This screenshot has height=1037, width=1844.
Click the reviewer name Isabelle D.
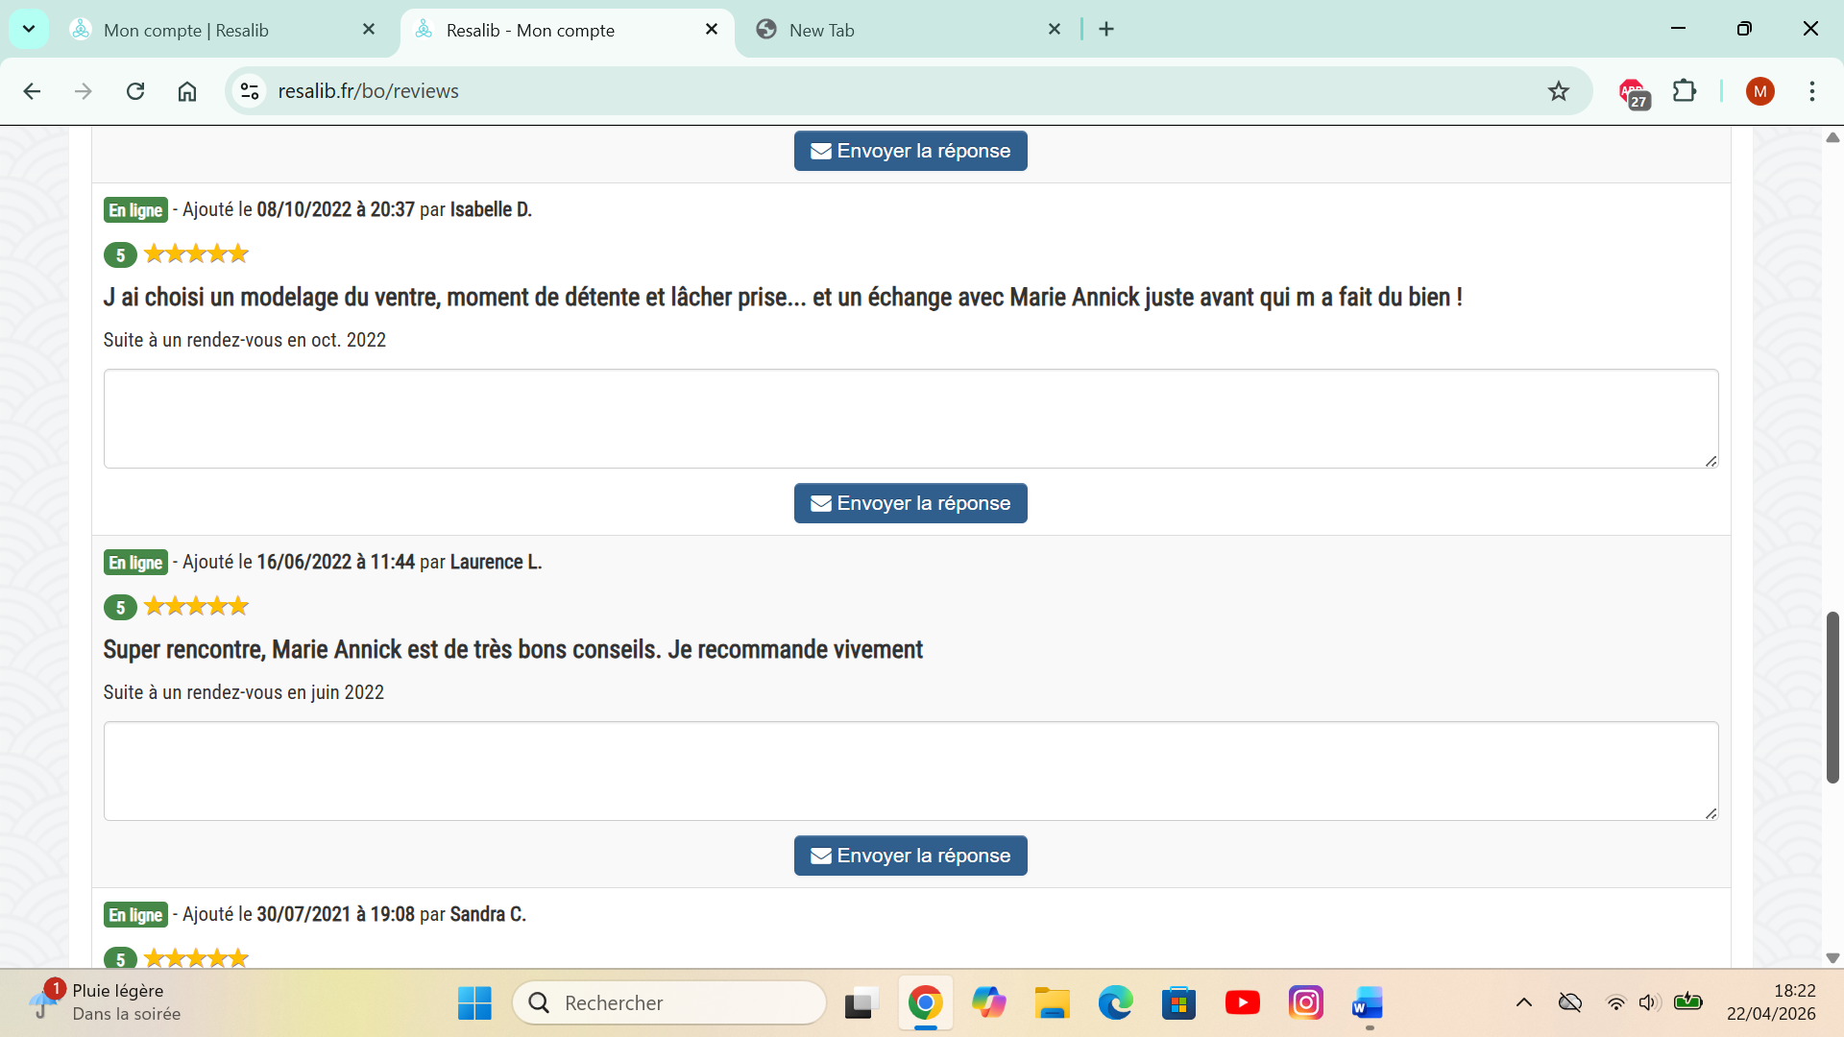pos(491,209)
